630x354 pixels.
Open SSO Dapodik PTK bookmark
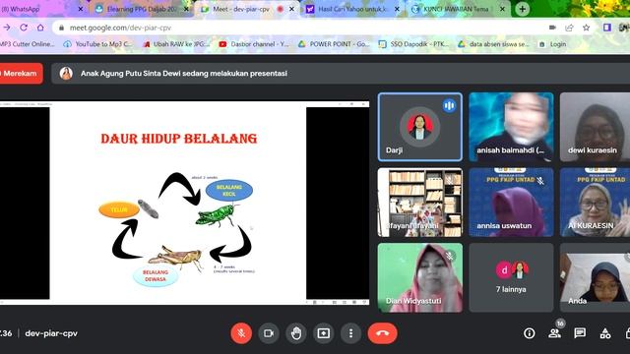point(414,44)
